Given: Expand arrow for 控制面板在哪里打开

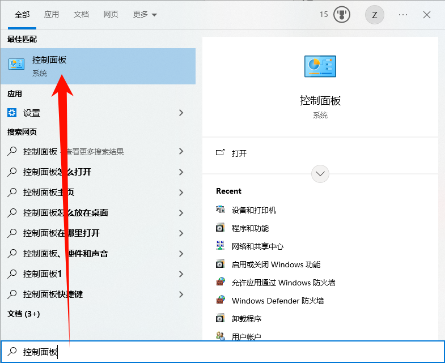Looking at the screenshot, I should (181, 233).
